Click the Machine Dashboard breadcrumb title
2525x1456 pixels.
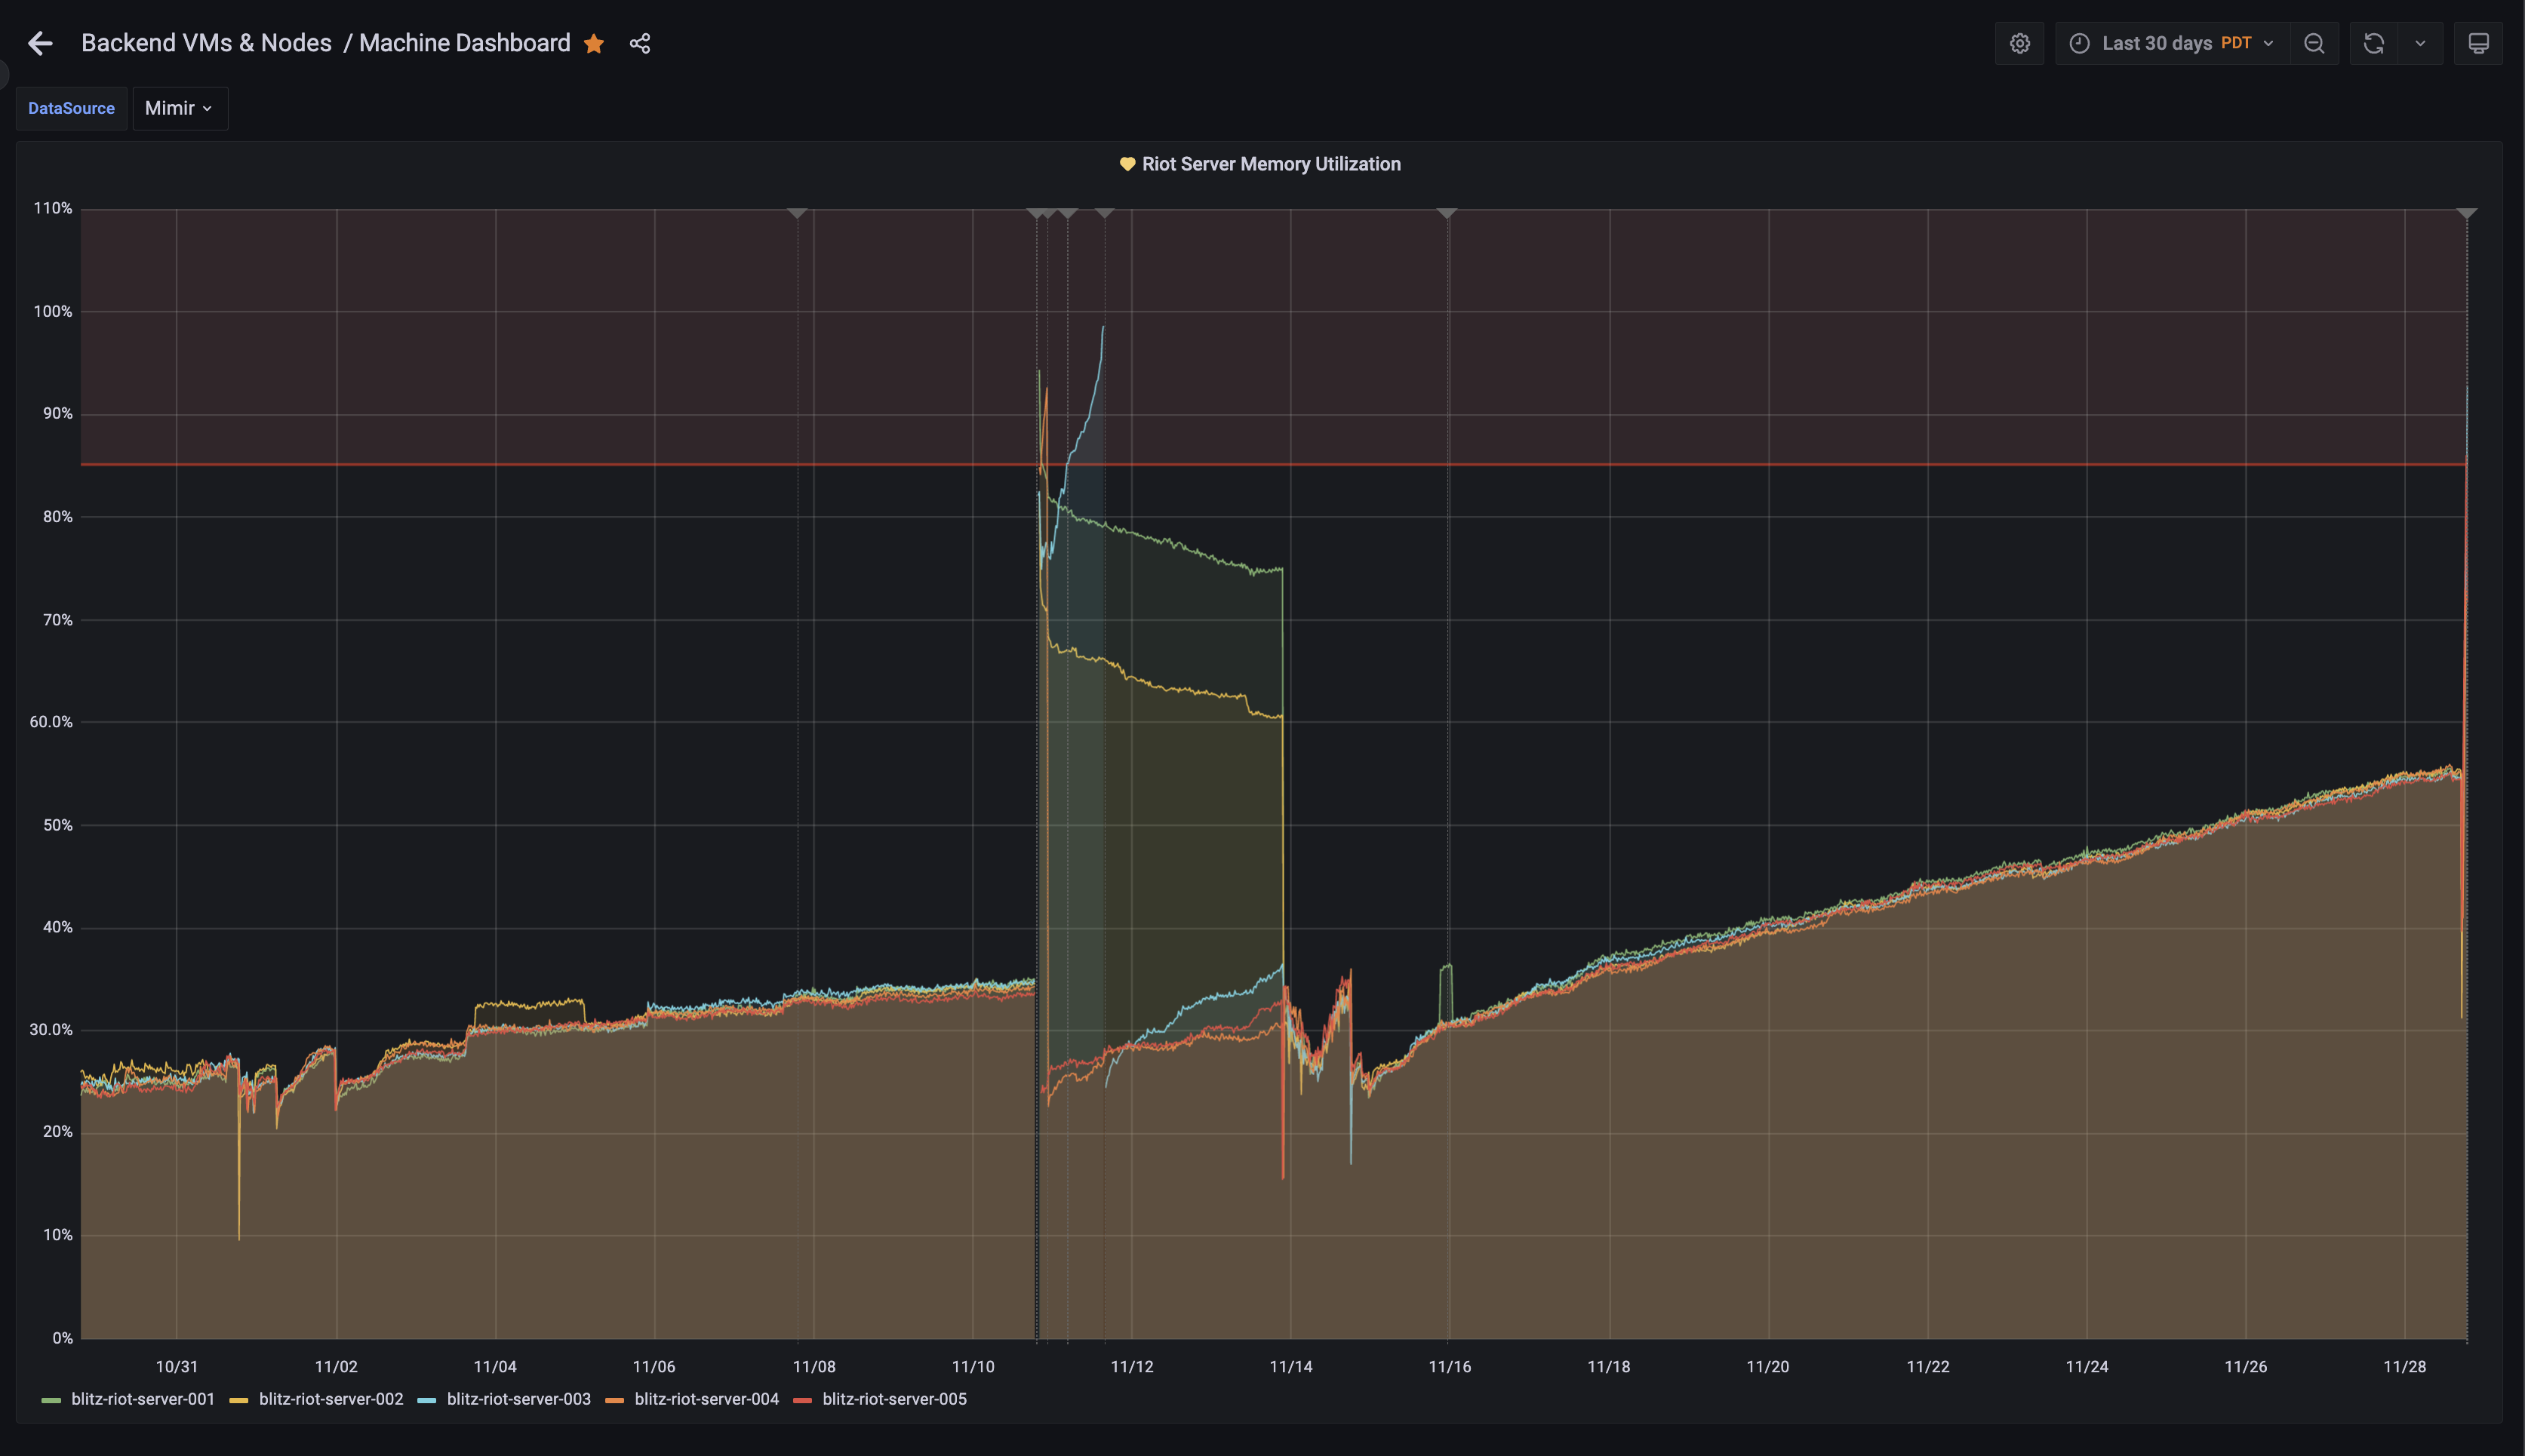point(464,43)
